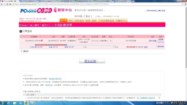The height and width of the screenshot is (105, 187).
Task: Bookmark this page with the star icon
Action: (x=182, y=4)
